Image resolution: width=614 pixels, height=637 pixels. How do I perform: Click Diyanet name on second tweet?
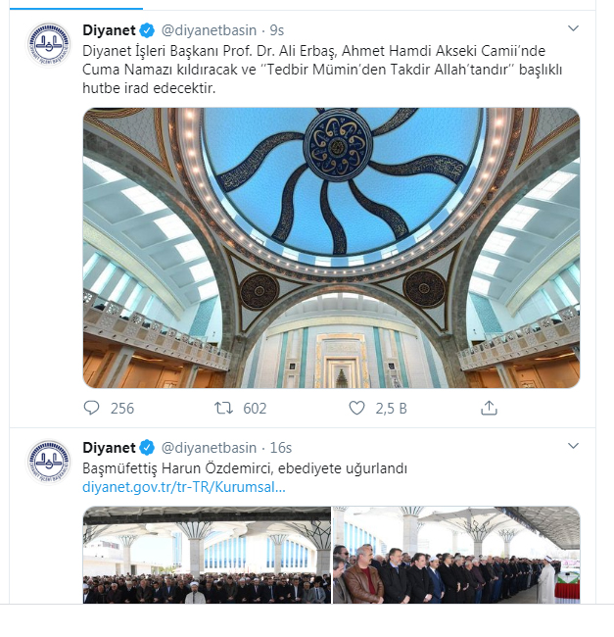click(x=109, y=448)
